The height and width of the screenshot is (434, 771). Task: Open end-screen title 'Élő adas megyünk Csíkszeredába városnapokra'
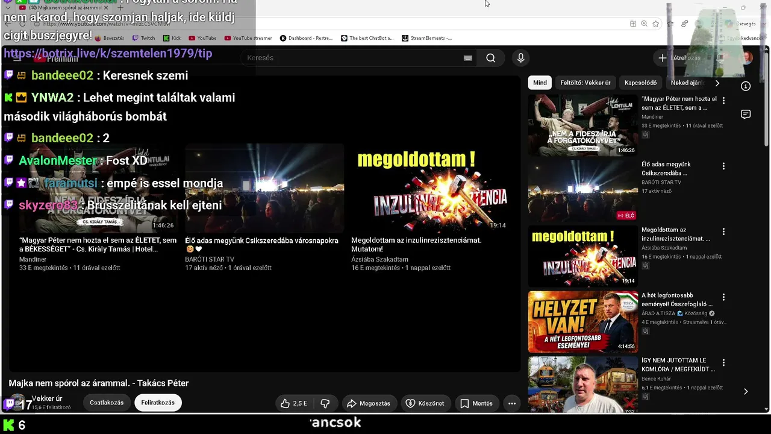tap(261, 244)
